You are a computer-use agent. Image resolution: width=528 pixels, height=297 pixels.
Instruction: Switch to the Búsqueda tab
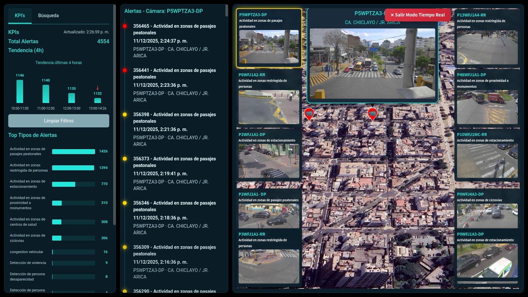click(x=49, y=15)
